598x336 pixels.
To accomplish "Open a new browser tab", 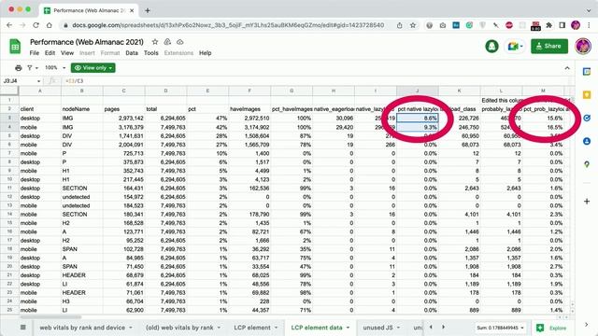I will click(x=148, y=10).
